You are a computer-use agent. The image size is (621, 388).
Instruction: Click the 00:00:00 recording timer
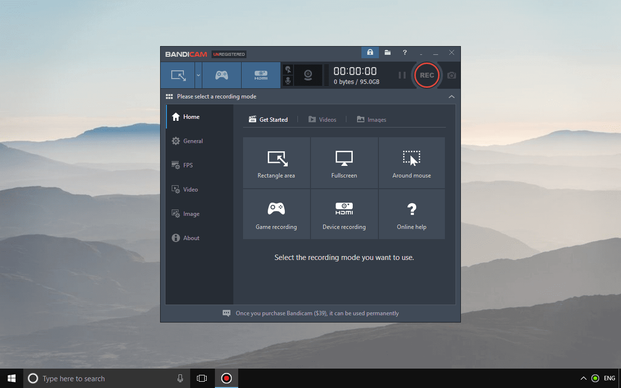(355, 71)
